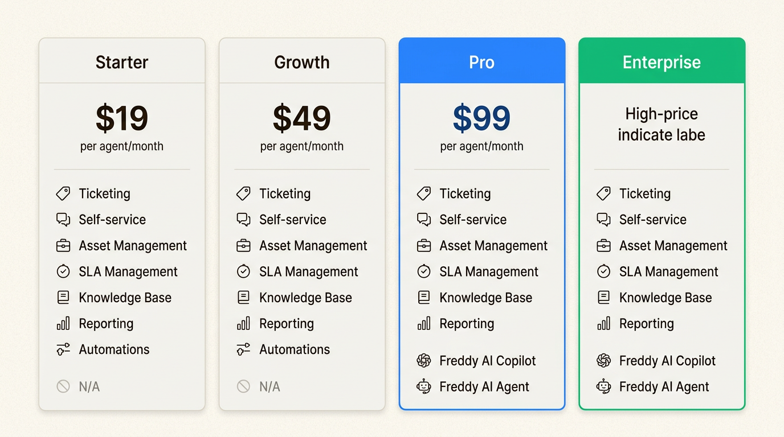Click the Reporting bar chart icon in Growth
The image size is (784, 437).
click(243, 324)
